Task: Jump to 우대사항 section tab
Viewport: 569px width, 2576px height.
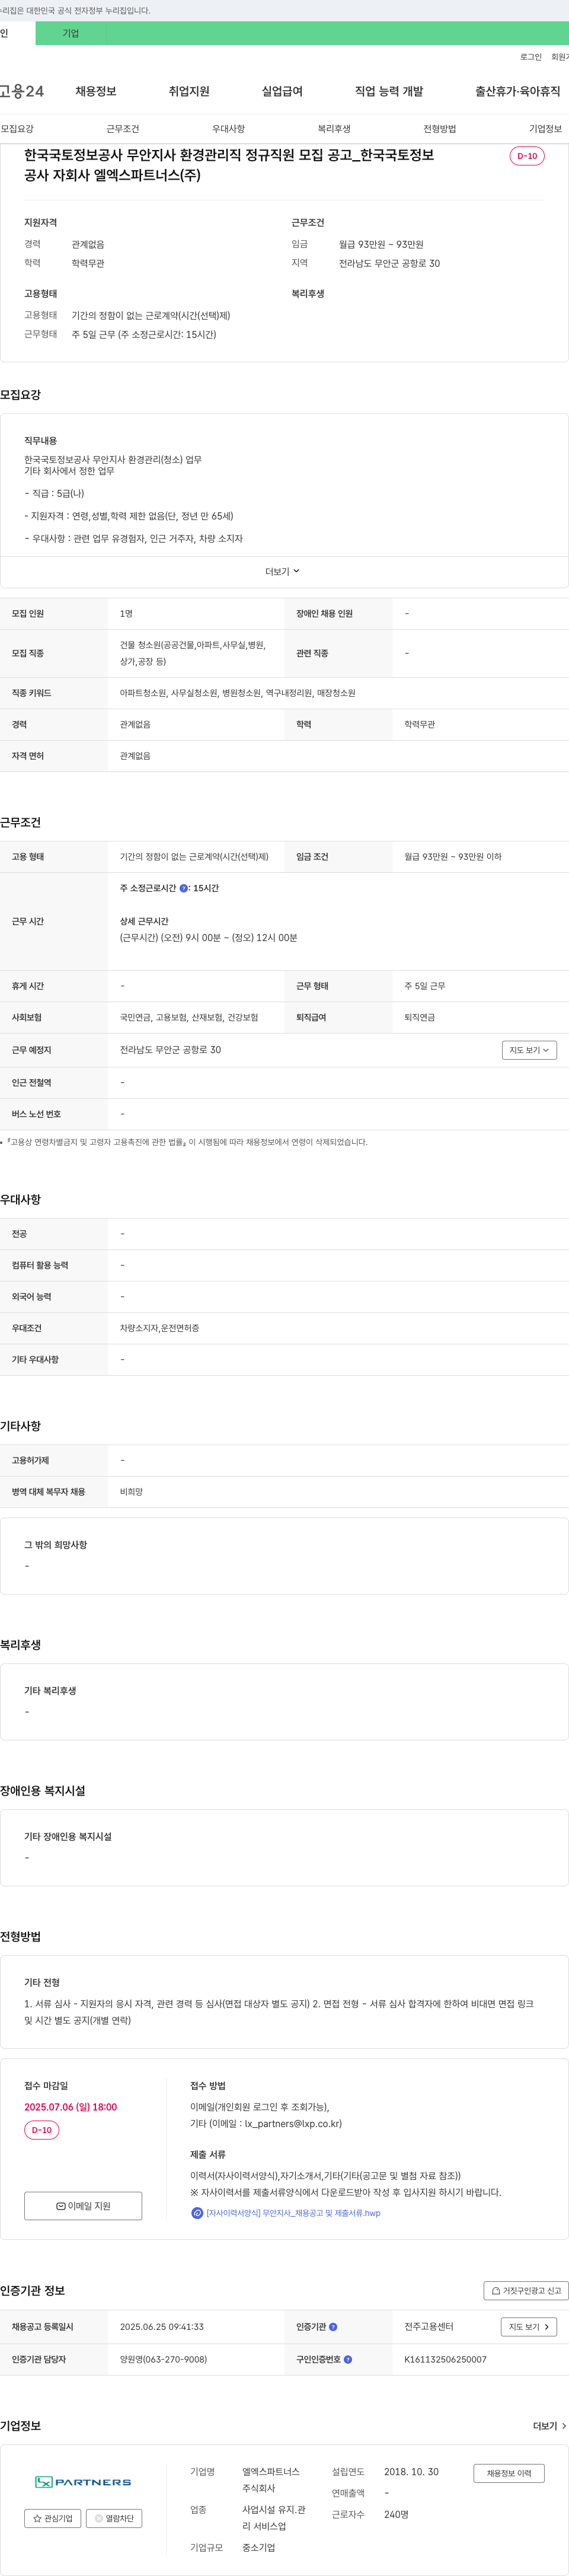Action: coord(228,129)
